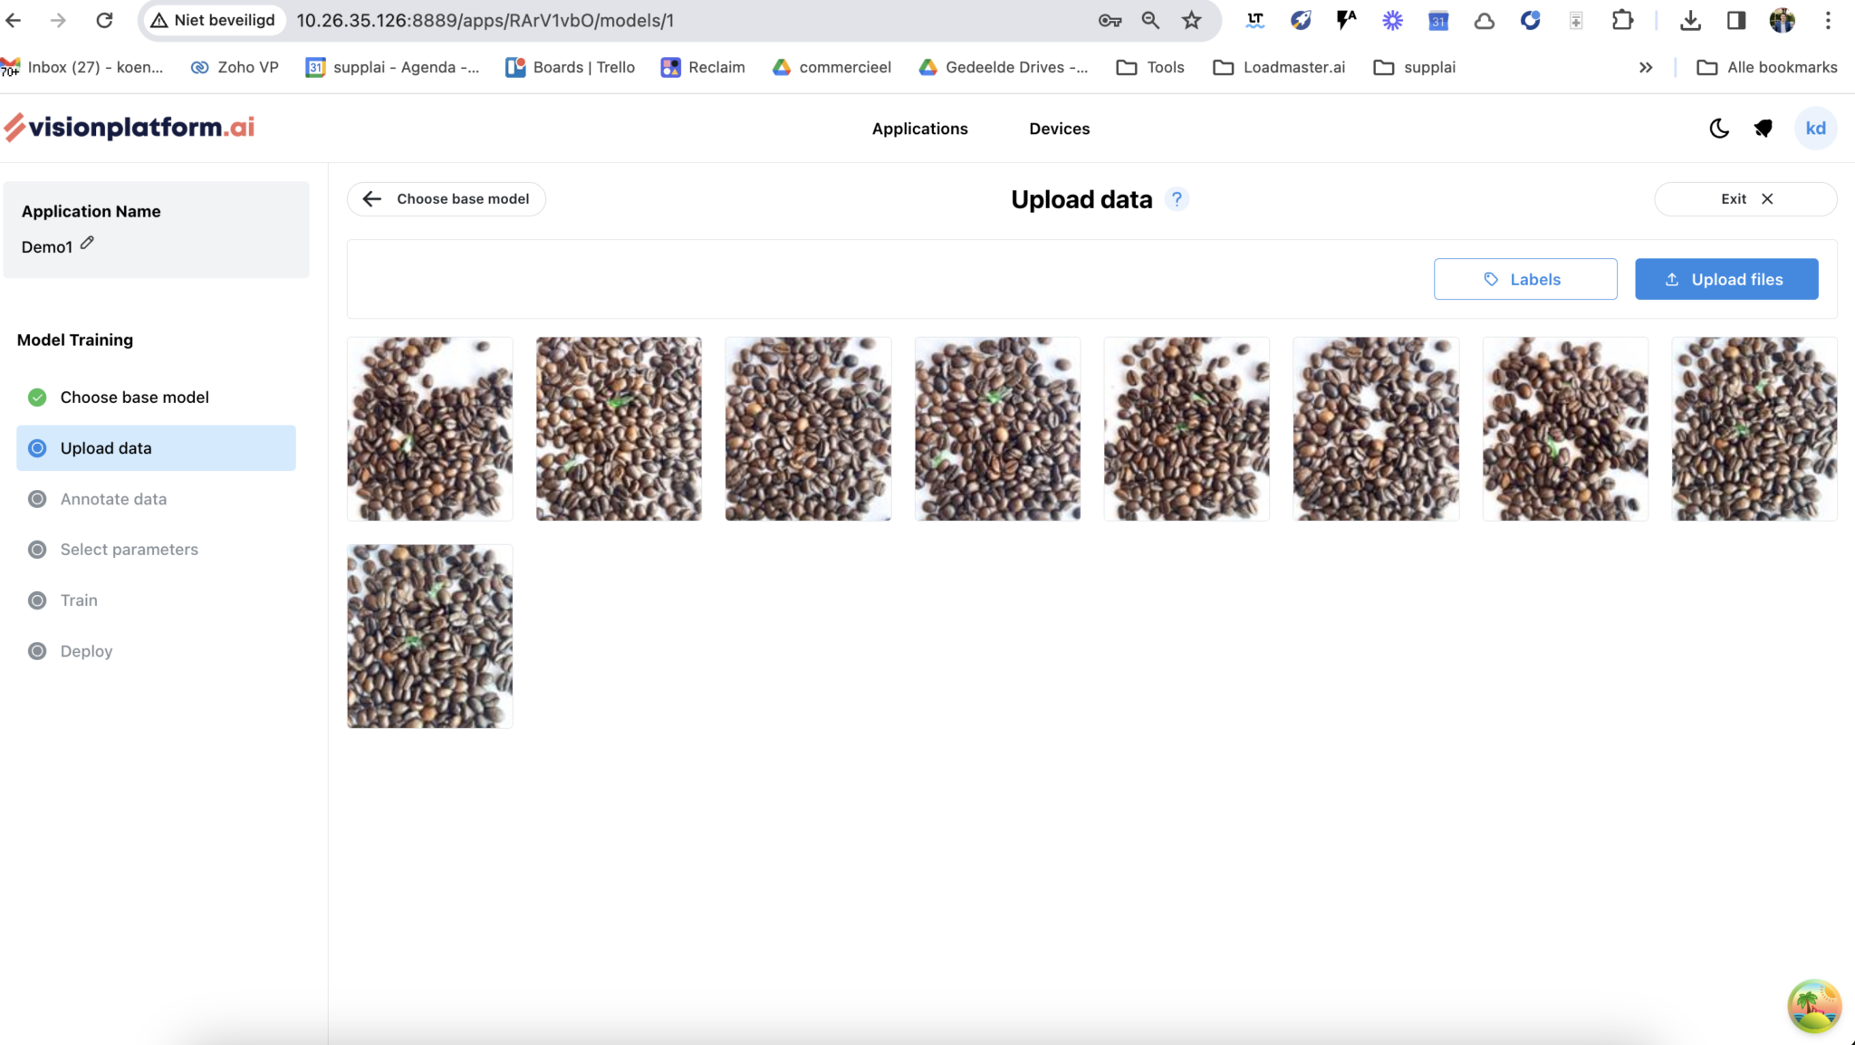Expand the hidden bookmarks with the chevron
This screenshot has height=1045, width=1855.
point(1645,66)
